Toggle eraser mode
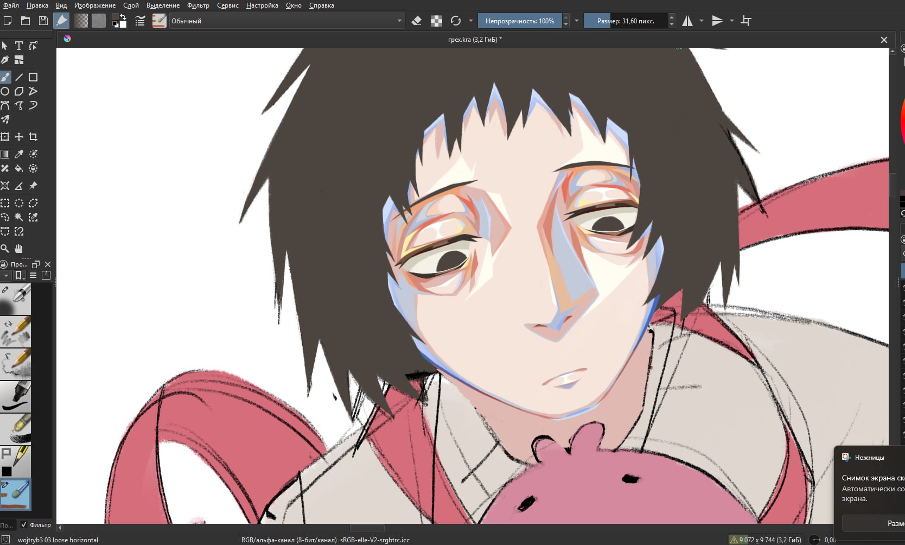Screen dimensions: 905x545 tap(417, 21)
